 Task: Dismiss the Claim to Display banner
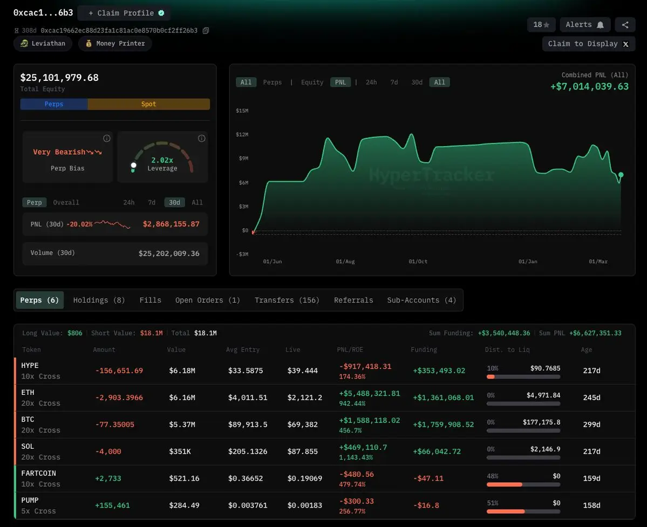625,44
